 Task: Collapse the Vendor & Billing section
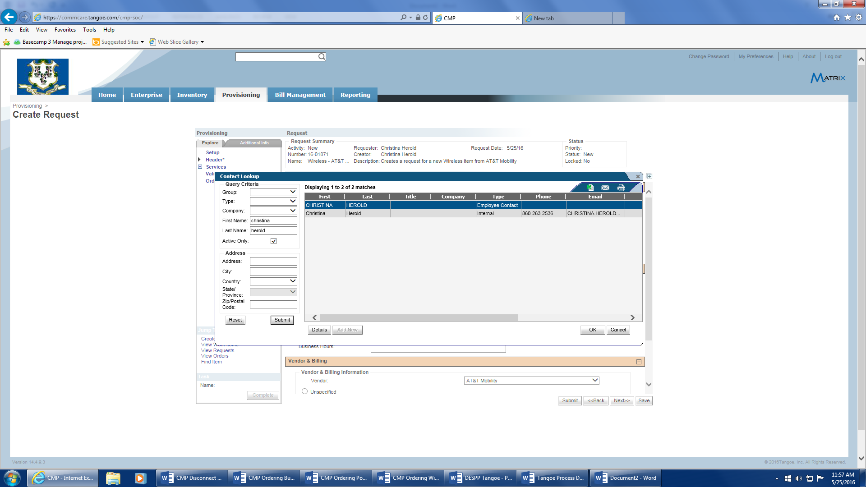point(639,362)
